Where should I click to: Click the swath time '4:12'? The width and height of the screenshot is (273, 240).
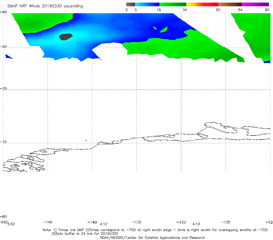click(x=103, y=224)
